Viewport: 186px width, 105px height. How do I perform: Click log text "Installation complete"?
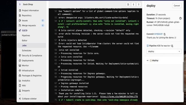(x=72, y=90)
